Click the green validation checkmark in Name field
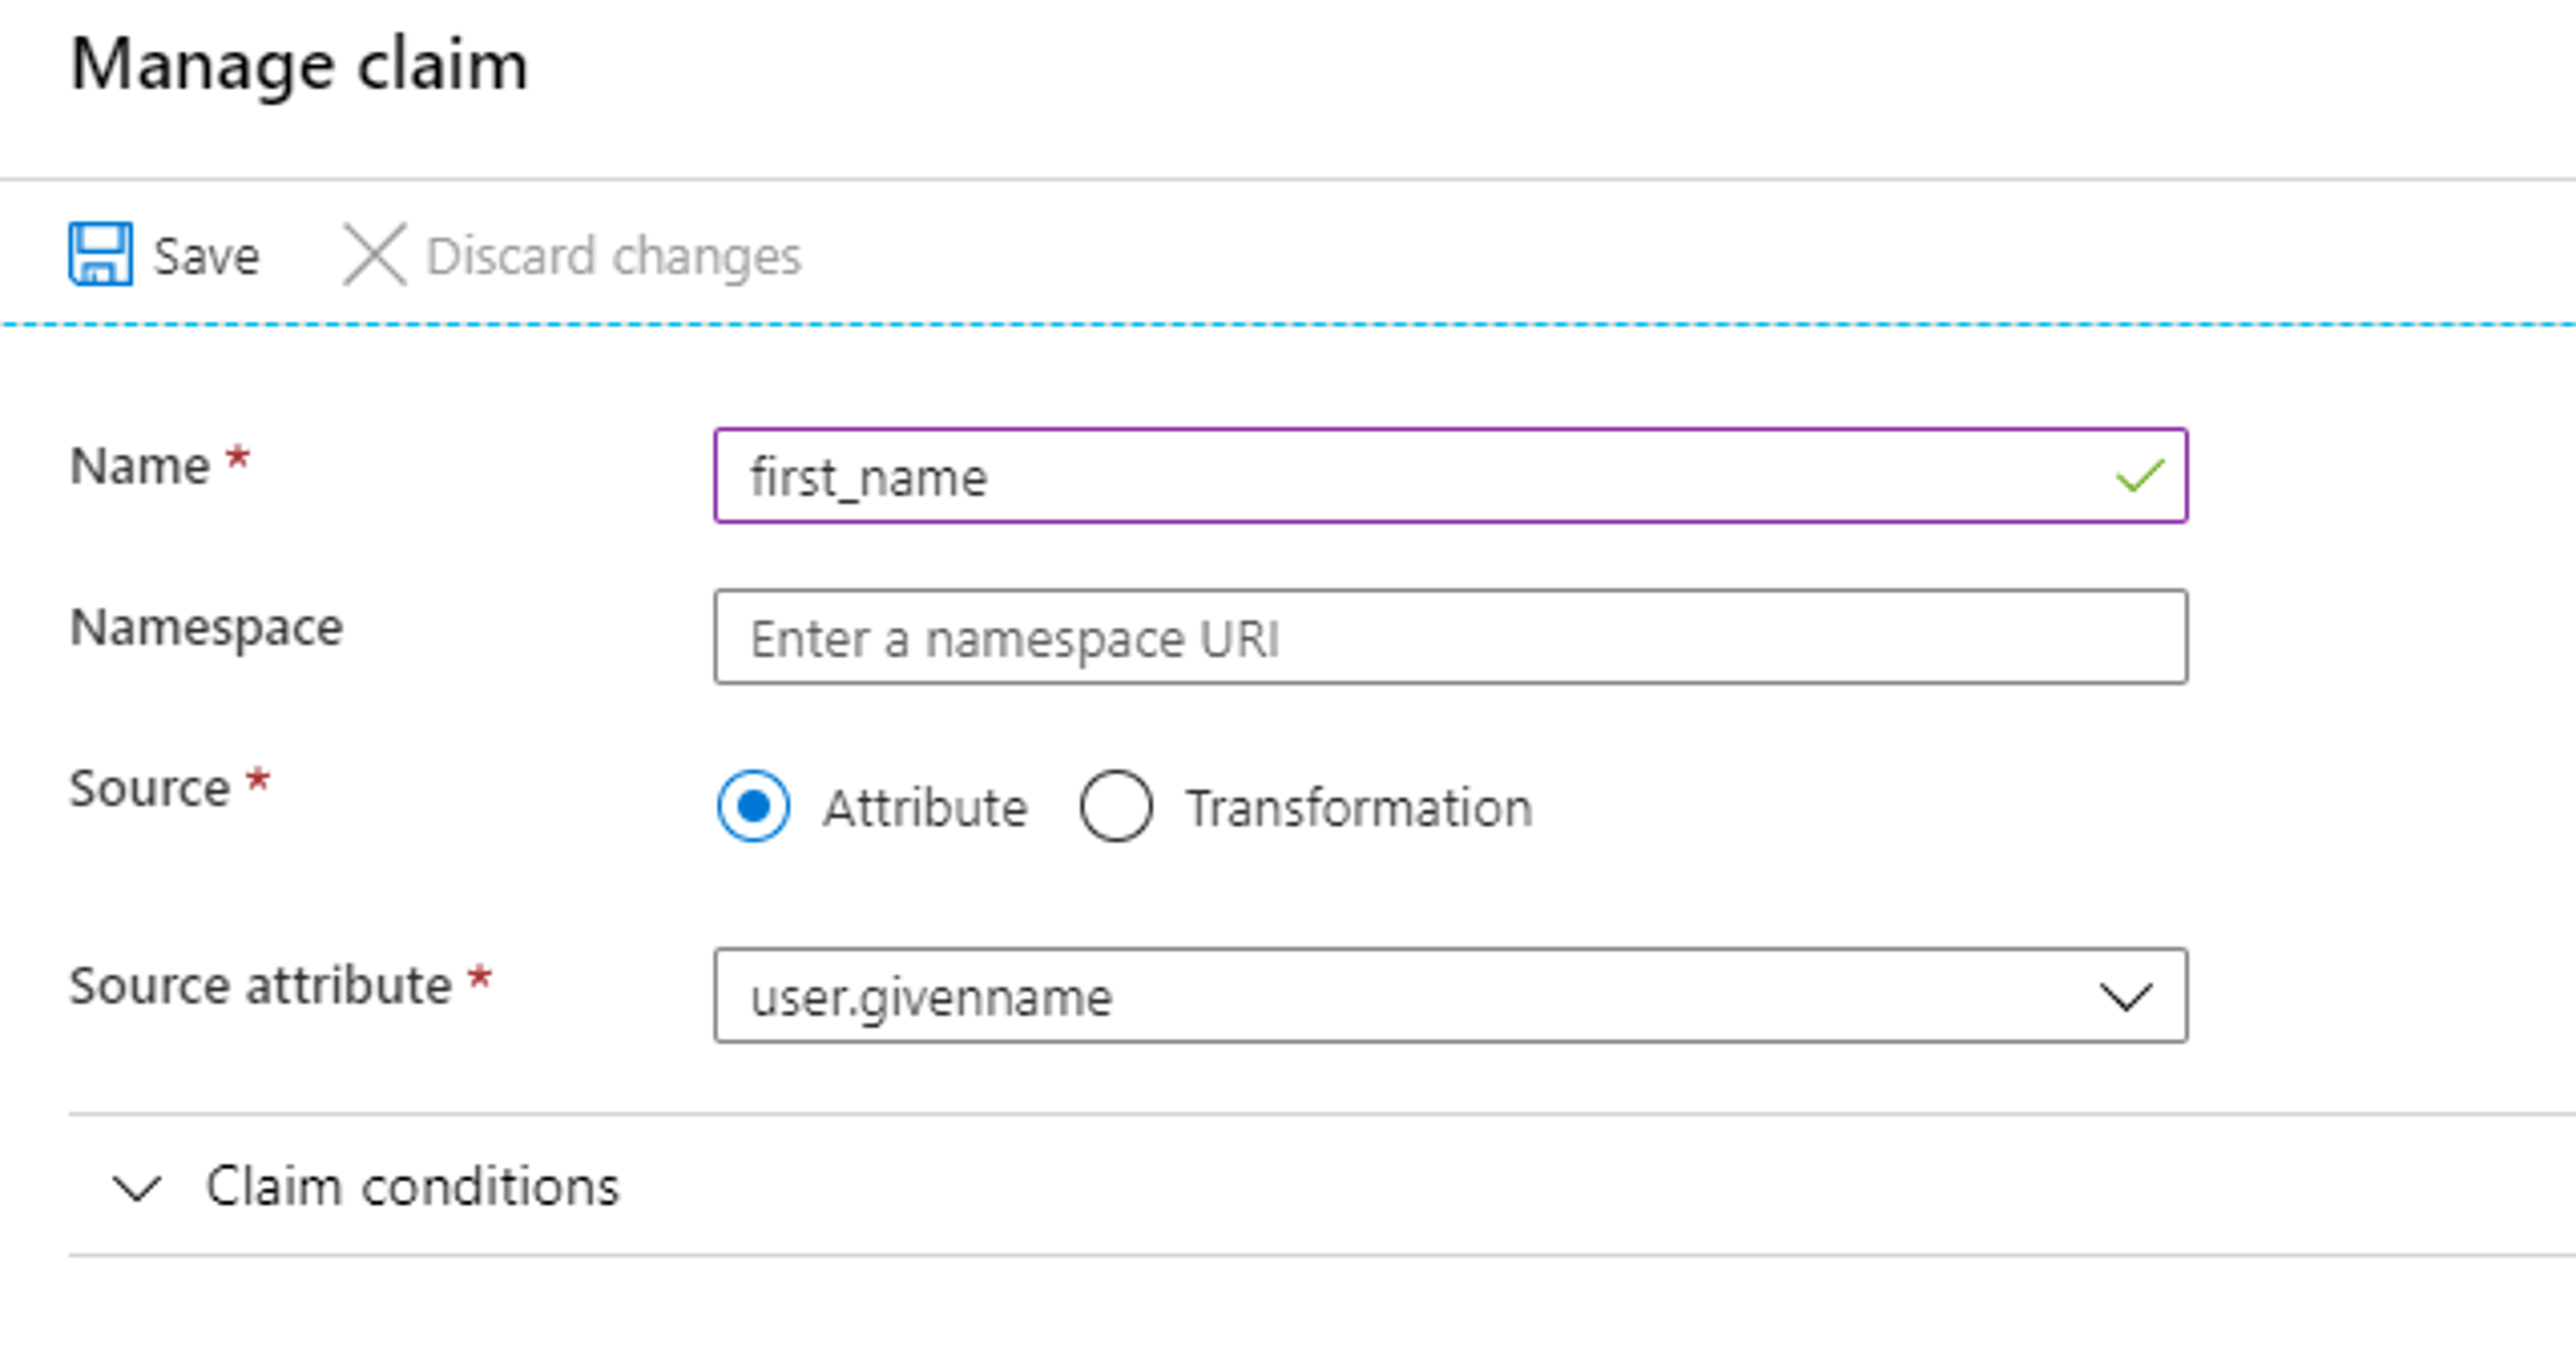 [2141, 476]
